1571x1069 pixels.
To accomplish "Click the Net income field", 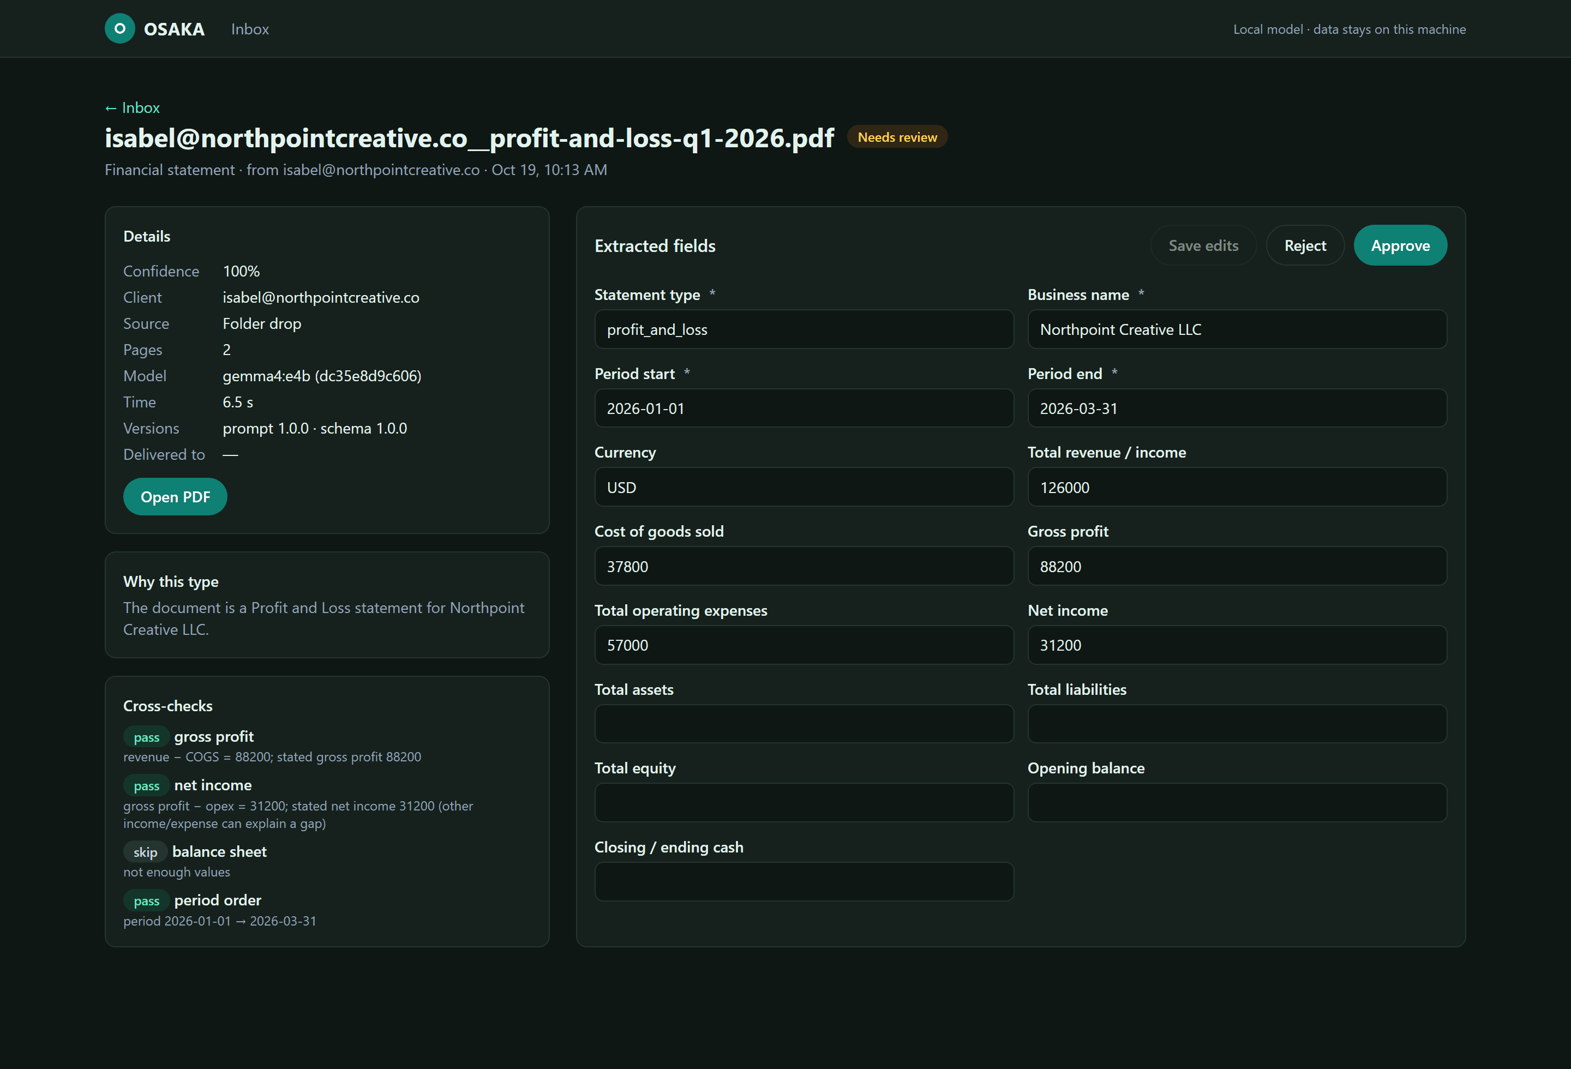I will [x=1237, y=645].
